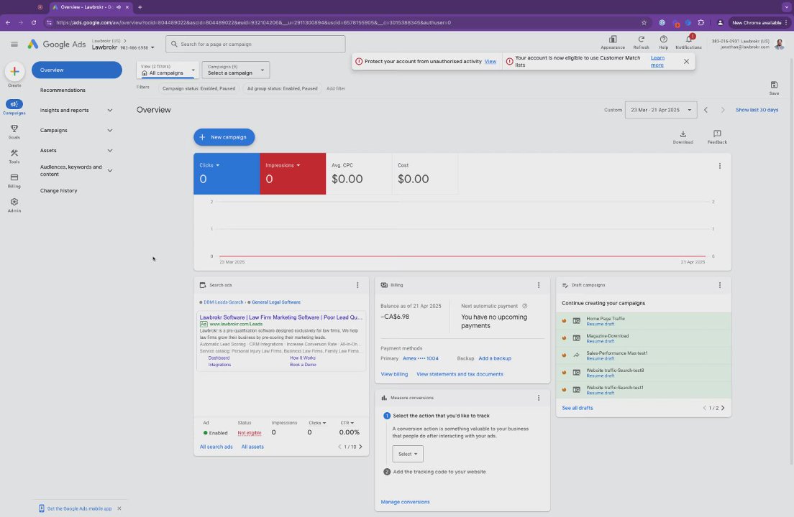Click the Google Ads logo
Image resolution: width=794 pixels, height=517 pixels.
click(57, 45)
